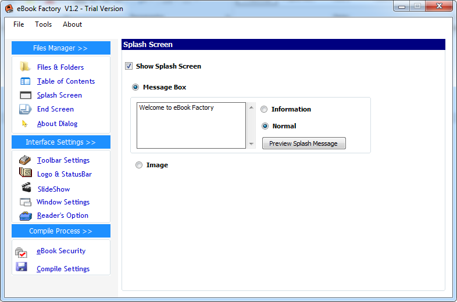
Task: Open the About Dialog link
Action: pos(57,124)
